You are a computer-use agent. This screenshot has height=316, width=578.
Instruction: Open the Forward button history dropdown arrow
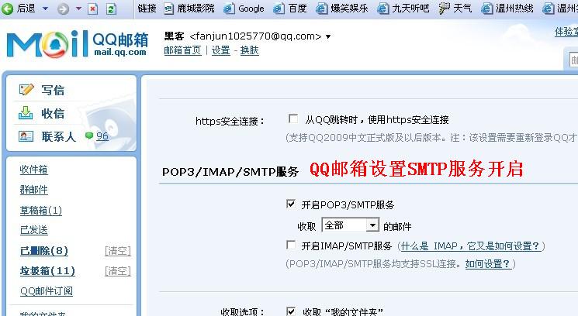click(78, 9)
